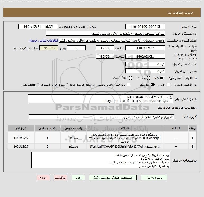
Task: Click the بازگشت back button
Action: point(61,177)
